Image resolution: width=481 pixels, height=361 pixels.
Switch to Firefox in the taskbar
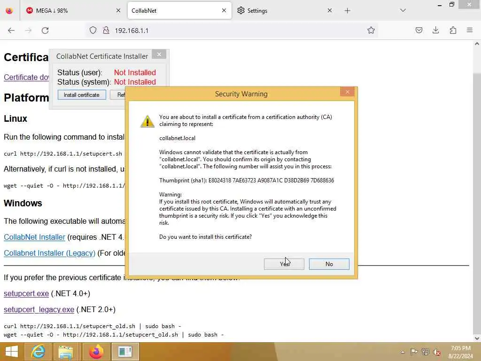coord(96,352)
